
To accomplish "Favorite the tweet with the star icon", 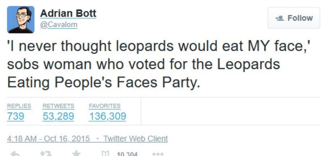I will pos(76,154).
